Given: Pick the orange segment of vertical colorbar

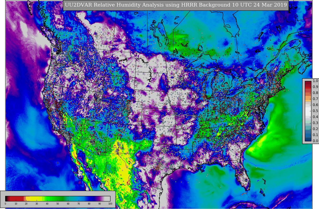Looking at the screenshot, I should tap(308, 98).
